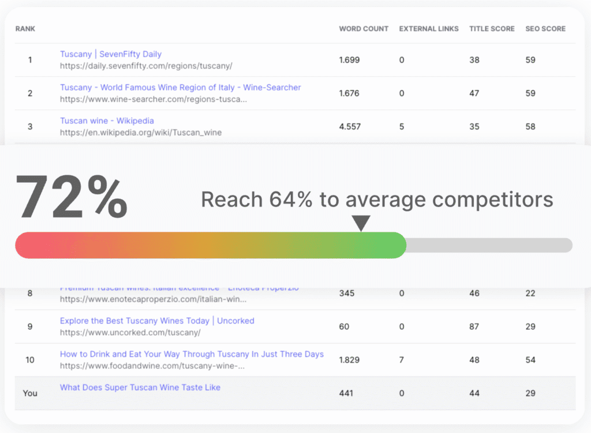Image resolution: width=591 pixels, height=433 pixels.
Task: Click the foodandwine.com URL under rank 10
Action: click(x=152, y=366)
